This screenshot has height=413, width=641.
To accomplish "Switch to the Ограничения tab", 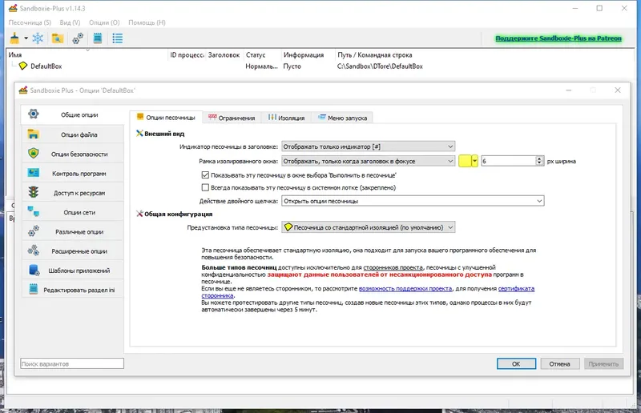I will pyautogui.click(x=232, y=118).
